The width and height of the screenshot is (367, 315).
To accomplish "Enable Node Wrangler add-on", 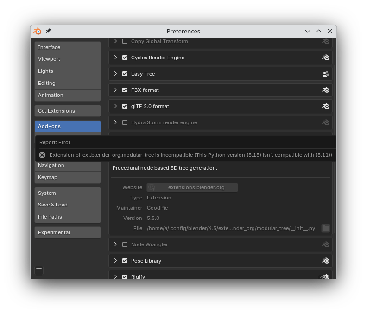I will (125, 244).
